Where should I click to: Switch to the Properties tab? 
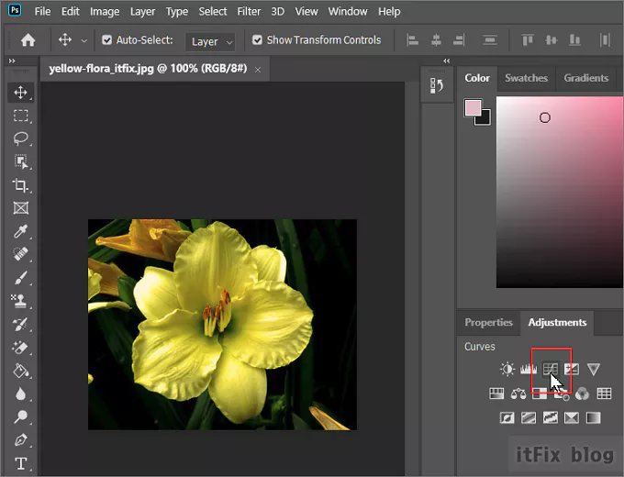tap(488, 322)
